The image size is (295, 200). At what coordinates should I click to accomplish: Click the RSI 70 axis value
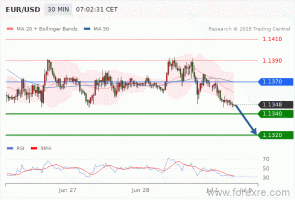(266, 159)
